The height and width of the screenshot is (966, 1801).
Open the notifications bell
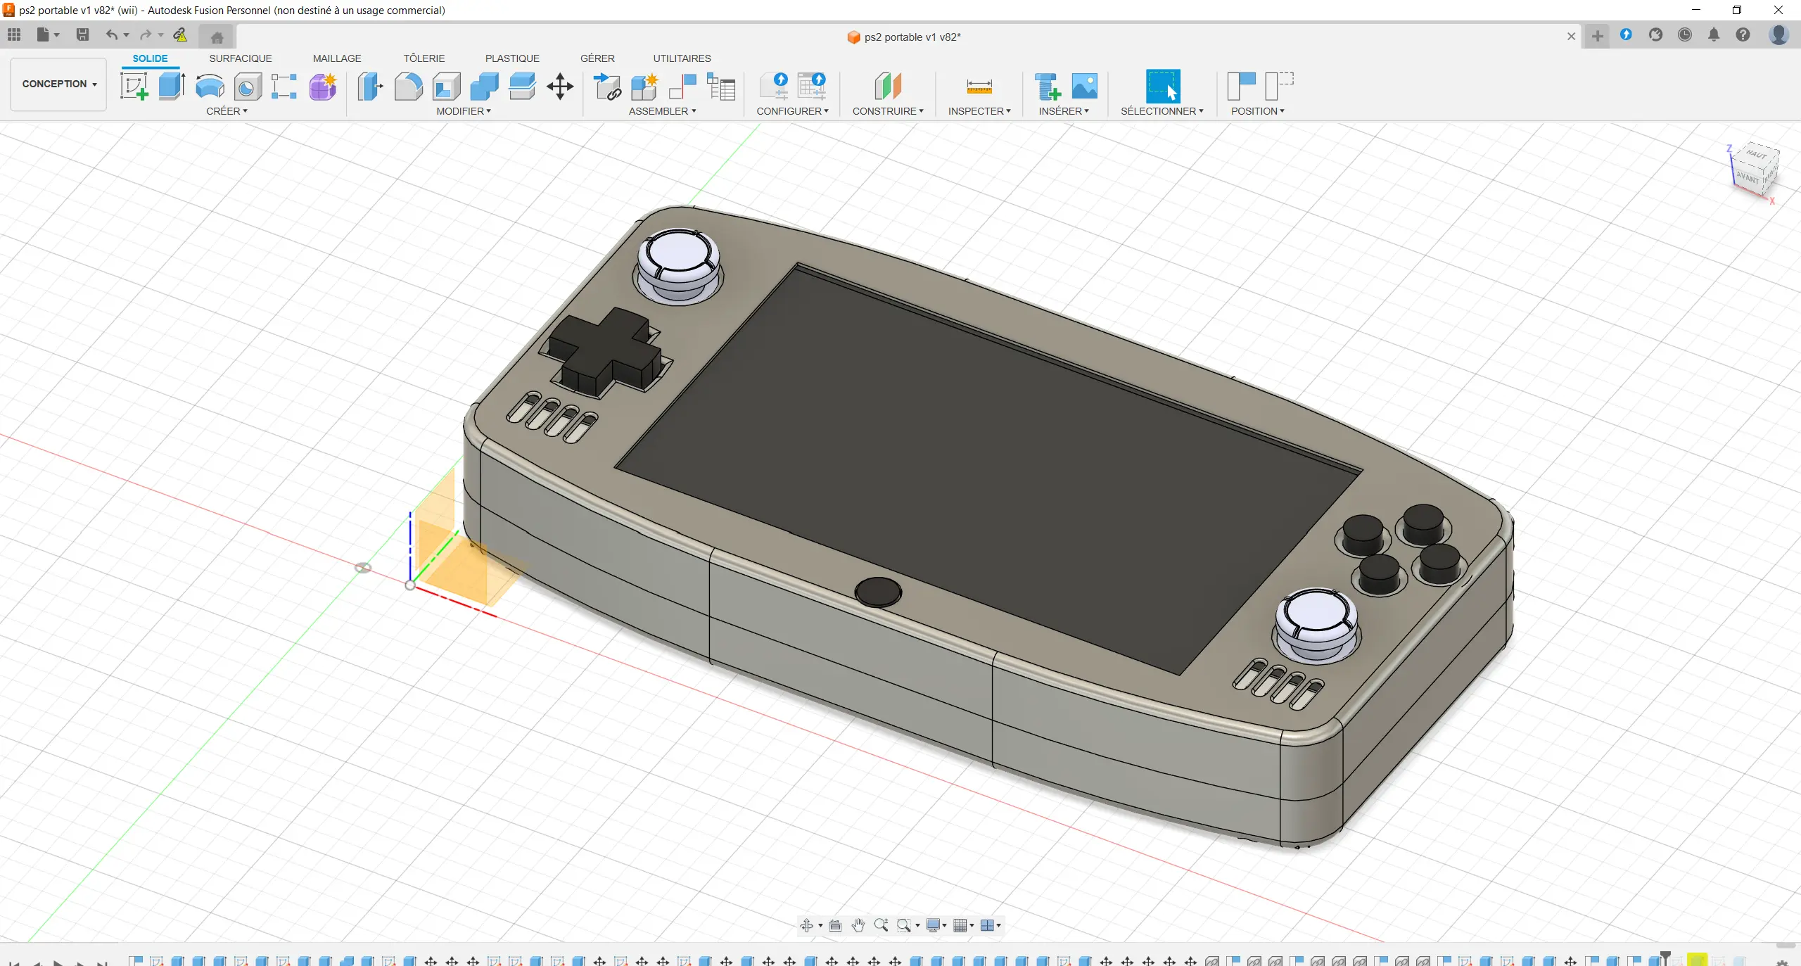pos(1714,34)
